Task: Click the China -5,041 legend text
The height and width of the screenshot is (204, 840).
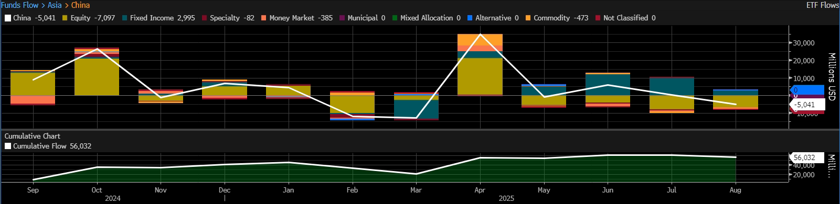Action: click(34, 18)
